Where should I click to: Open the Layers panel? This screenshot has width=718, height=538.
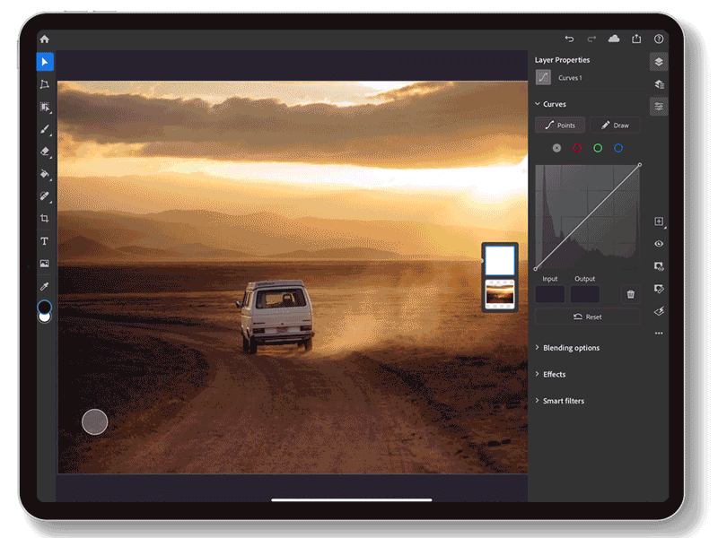coord(659,61)
